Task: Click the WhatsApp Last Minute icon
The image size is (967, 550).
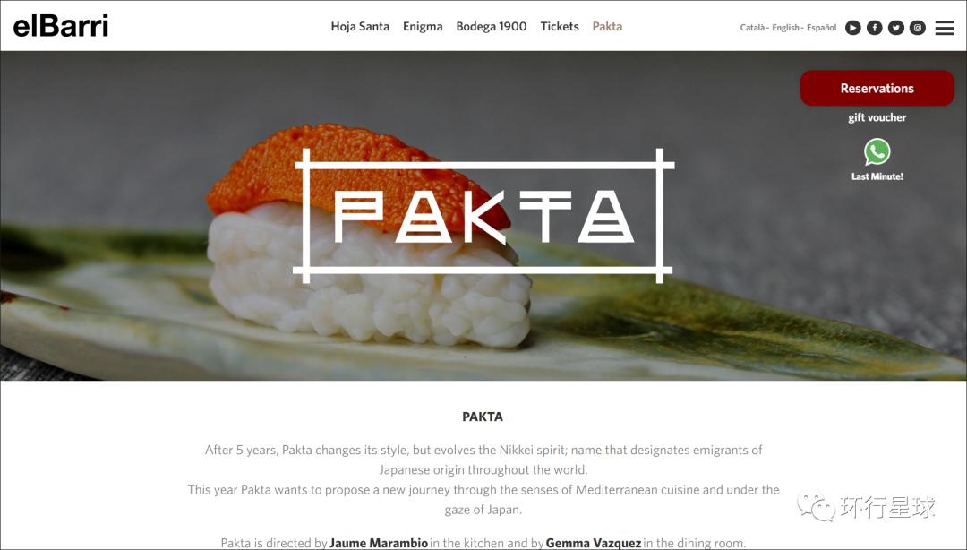Action: pyautogui.click(x=877, y=152)
